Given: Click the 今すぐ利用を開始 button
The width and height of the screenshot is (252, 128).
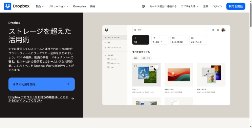Looking at the screenshot, I should tap(41, 84).
